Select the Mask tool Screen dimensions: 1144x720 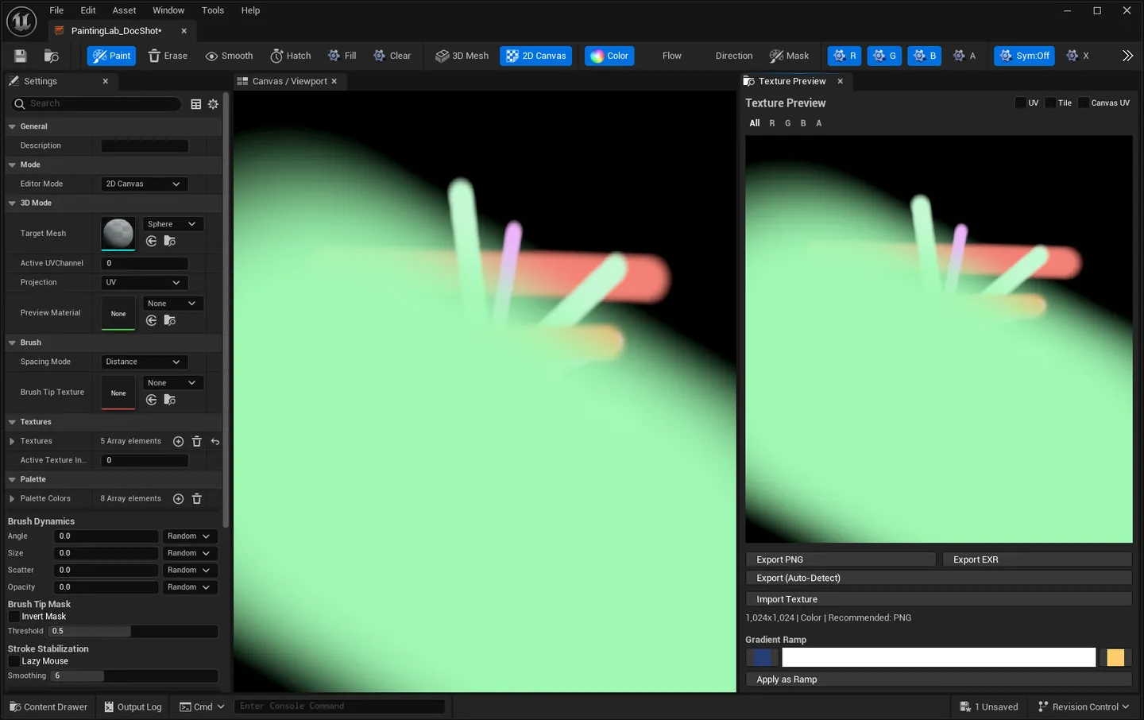pos(789,56)
